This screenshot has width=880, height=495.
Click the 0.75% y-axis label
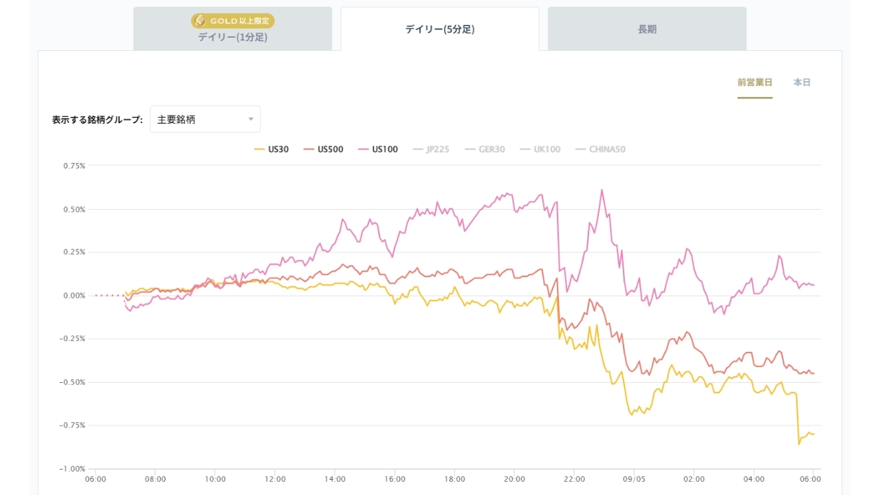(74, 166)
